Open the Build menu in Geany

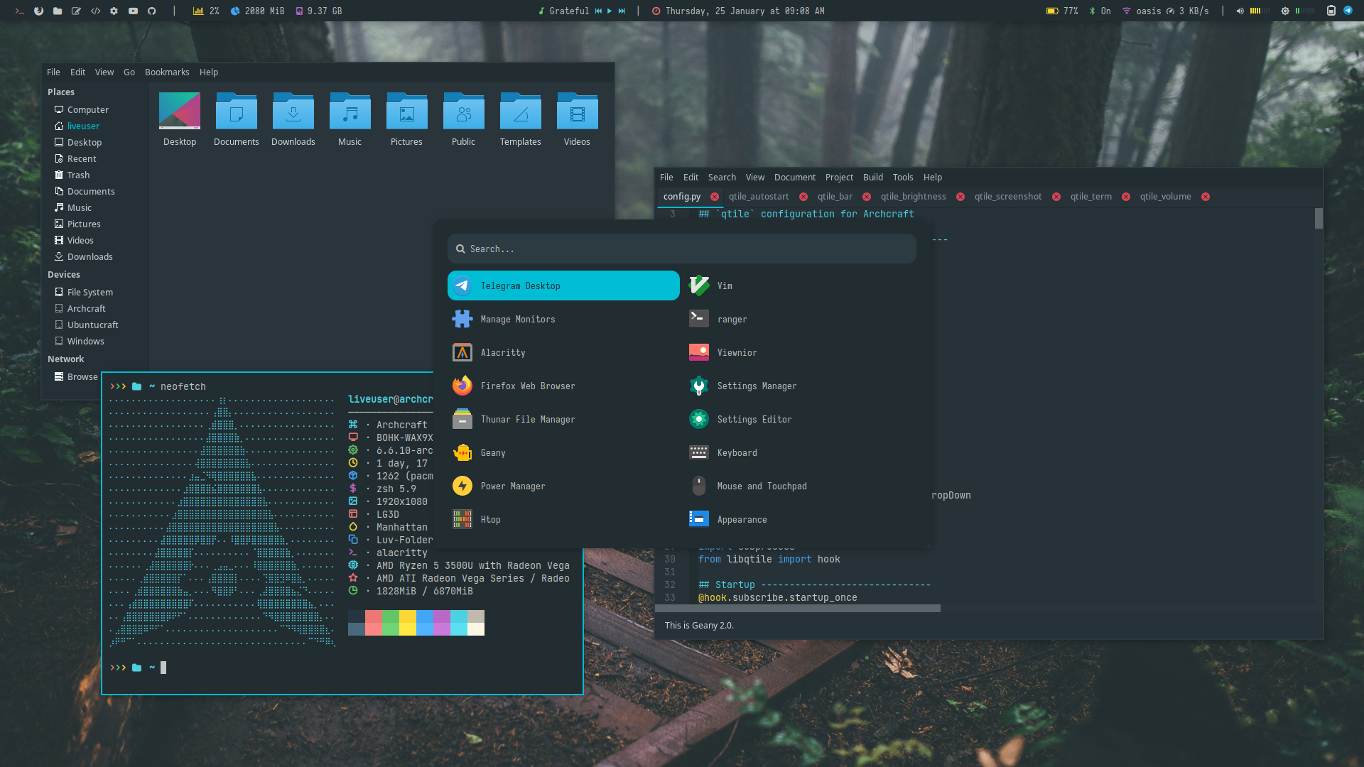coord(872,177)
